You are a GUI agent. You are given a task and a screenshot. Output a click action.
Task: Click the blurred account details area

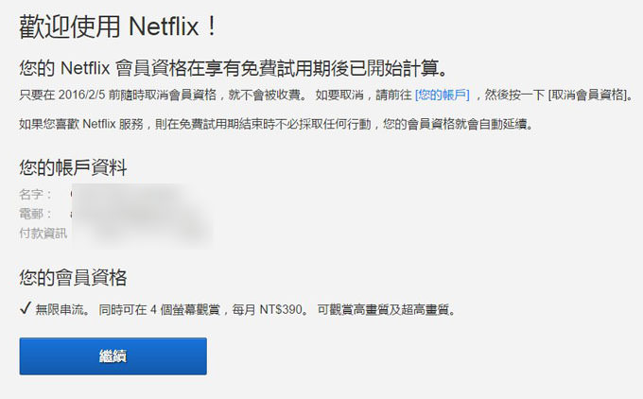click(x=142, y=214)
